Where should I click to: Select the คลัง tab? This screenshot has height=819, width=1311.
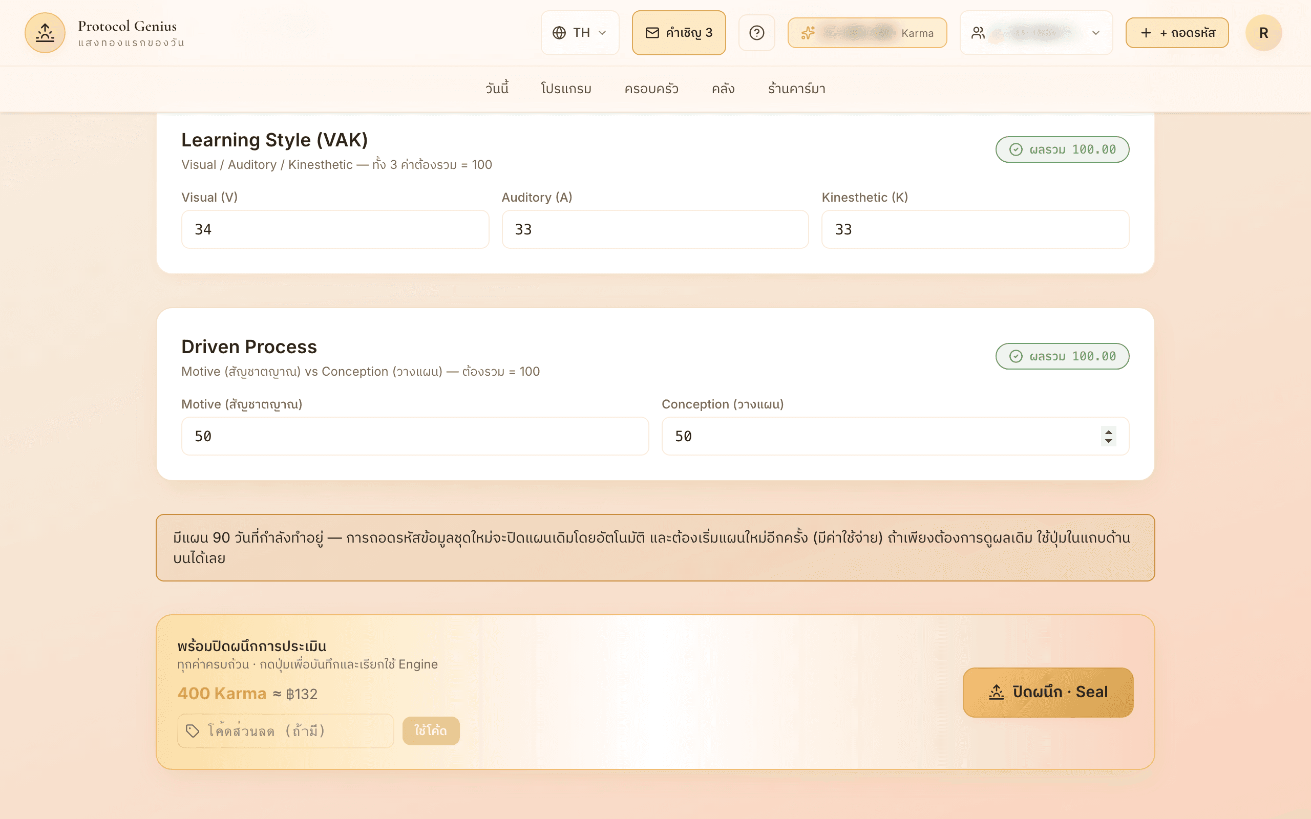point(723,89)
